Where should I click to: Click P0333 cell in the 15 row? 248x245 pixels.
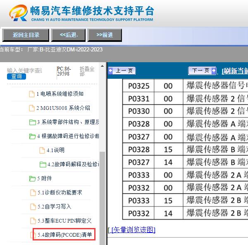tap(139, 200)
